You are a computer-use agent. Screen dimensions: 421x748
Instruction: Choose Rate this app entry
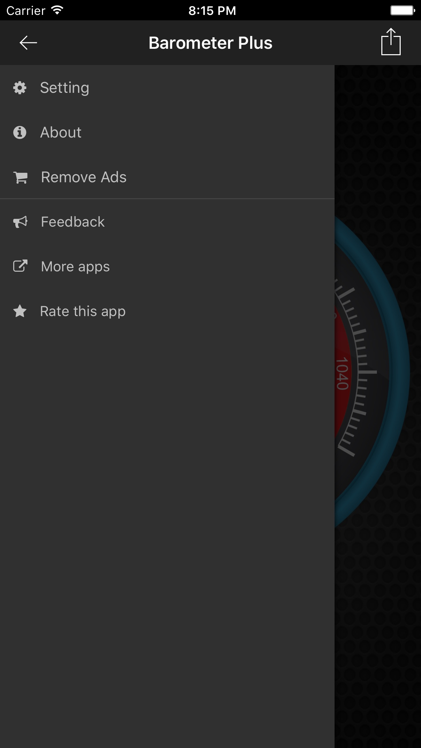(167, 311)
